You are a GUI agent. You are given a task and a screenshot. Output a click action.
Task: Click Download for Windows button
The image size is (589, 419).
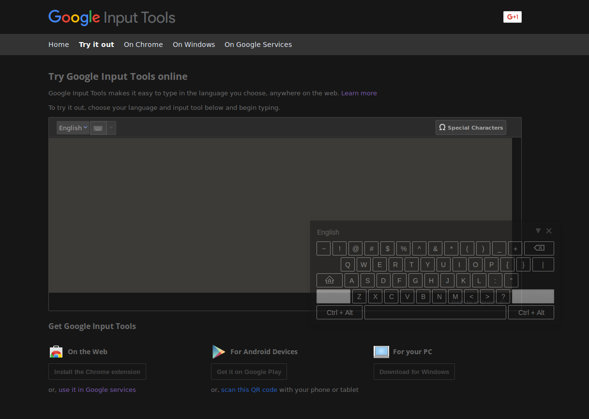(x=414, y=372)
